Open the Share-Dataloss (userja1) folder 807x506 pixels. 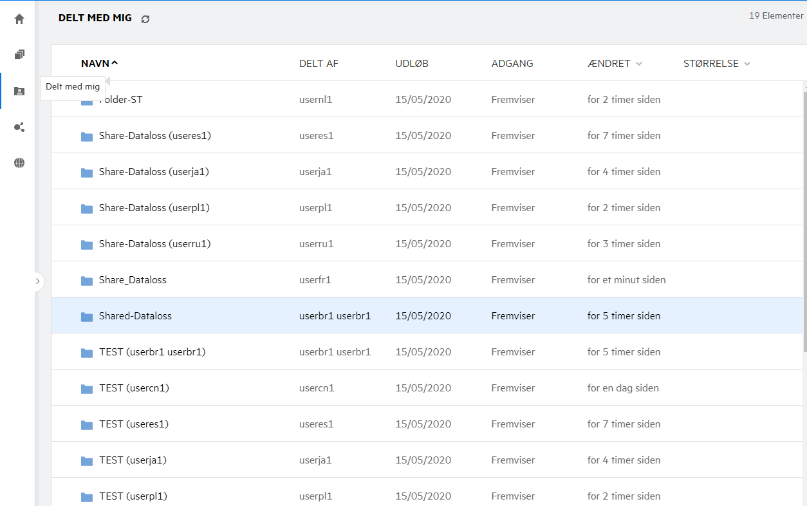click(154, 172)
